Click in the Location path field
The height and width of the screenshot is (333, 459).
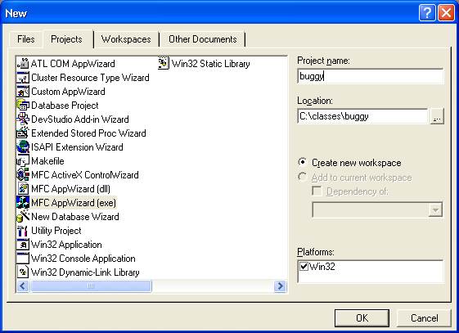pyautogui.click(x=362, y=116)
